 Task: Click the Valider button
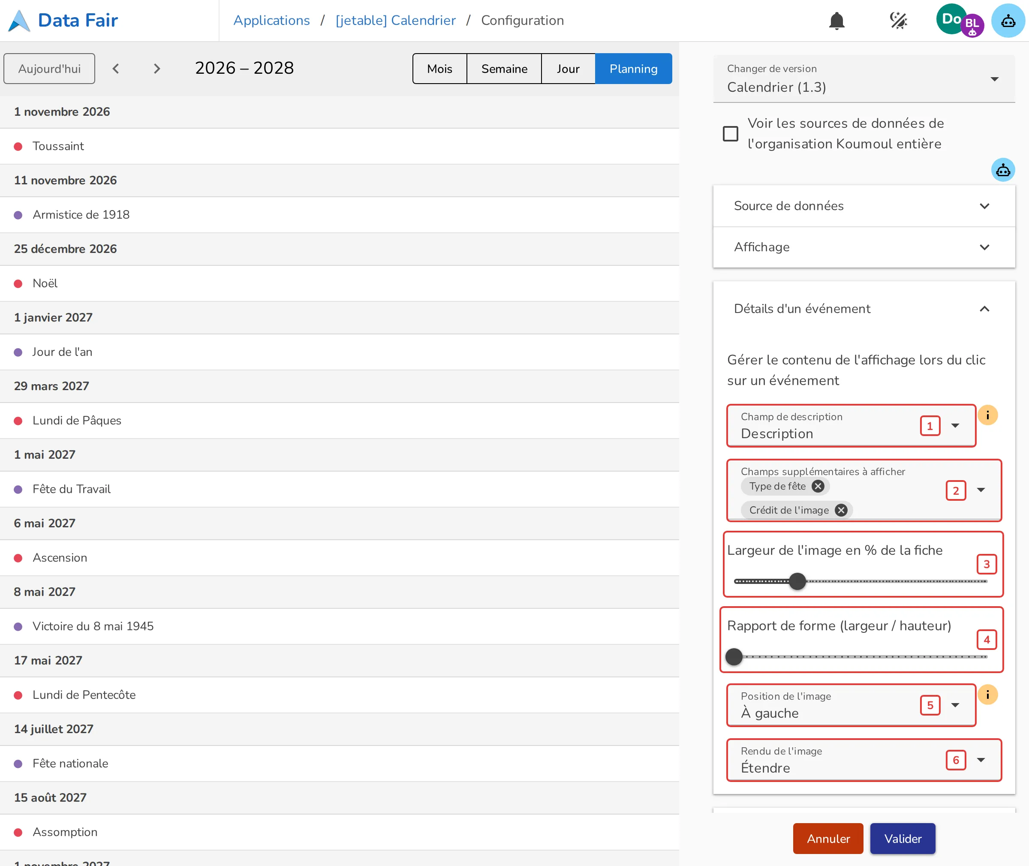pyautogui.click(x=903, y=839)
